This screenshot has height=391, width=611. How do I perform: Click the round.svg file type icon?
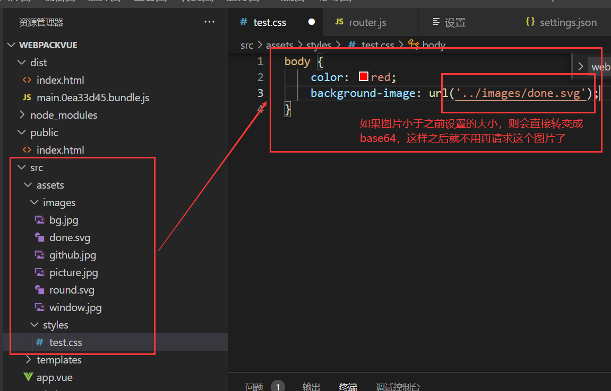(x=40, y=289)
